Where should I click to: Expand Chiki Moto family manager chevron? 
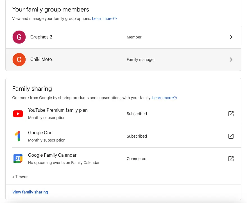click(231, 60)
